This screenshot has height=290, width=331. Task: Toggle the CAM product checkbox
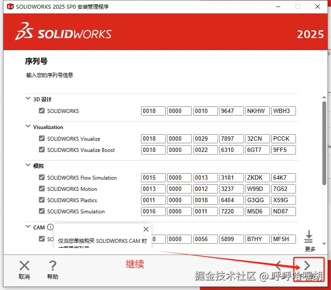[42, 238]
